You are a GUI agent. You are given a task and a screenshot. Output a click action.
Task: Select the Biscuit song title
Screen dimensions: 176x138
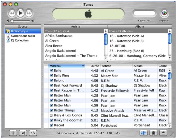coord(59,125)
